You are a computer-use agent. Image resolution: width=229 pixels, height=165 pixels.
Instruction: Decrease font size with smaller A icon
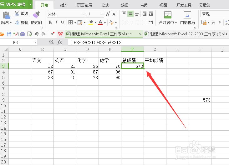(x=114, y=14)
